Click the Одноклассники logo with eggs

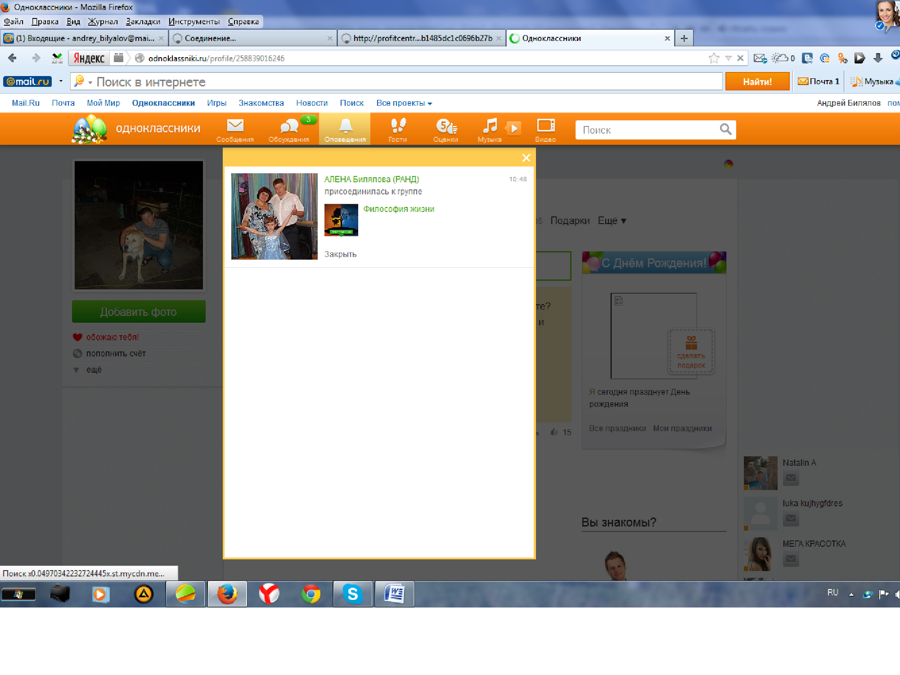click(x=90, y=129)
